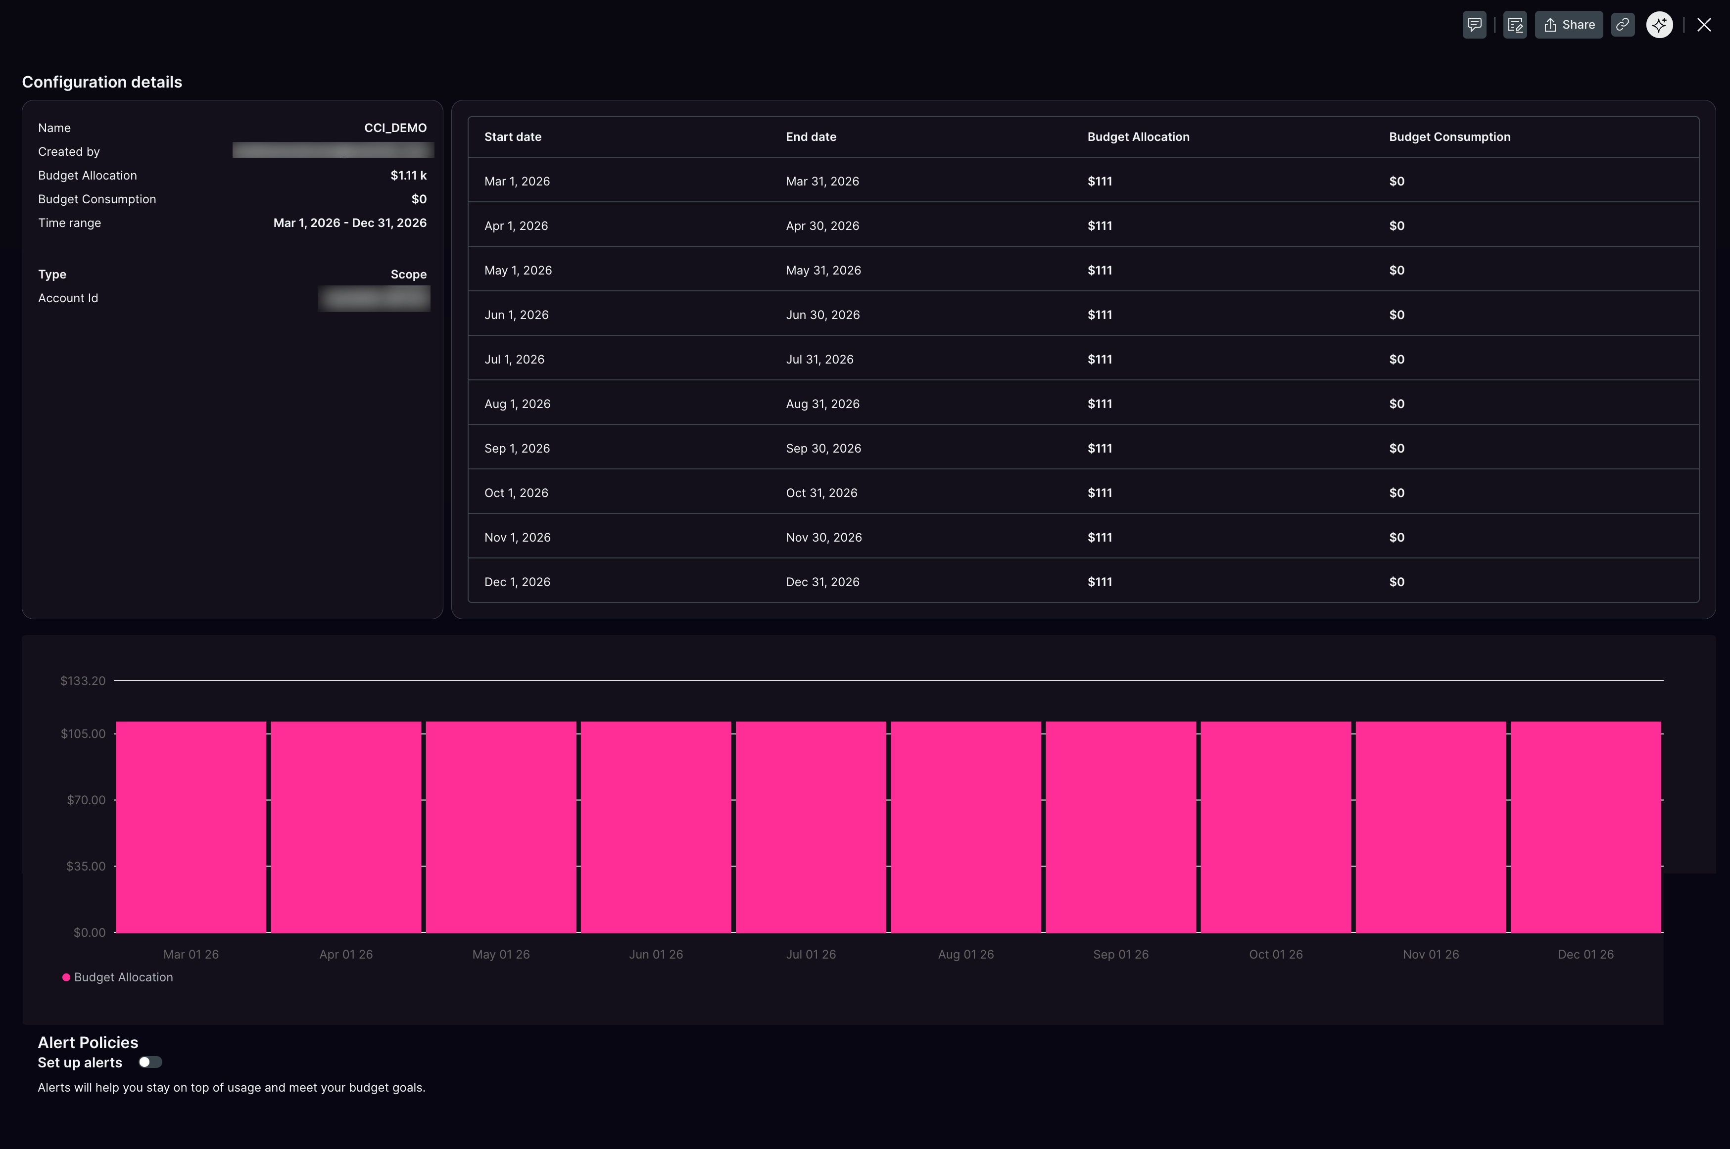Image resolution: width=1730 pixels, height=1149 pixels.
Task: Click the Nov 1, 2026 start date cell
Action: (518, 538)
